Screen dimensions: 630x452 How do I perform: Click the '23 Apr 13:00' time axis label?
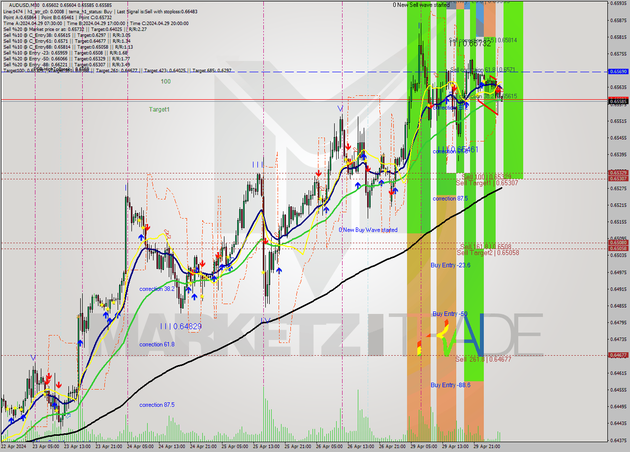pyautogui.click(x=78, y=447)
